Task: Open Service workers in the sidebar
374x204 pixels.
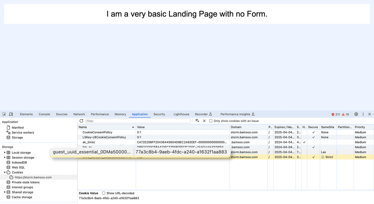Action: coord(23,133)
